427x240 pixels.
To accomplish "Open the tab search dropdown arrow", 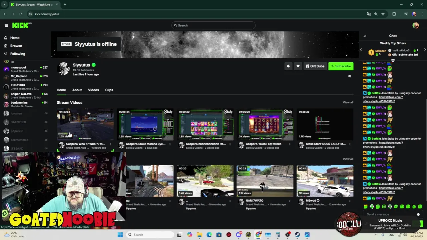I will tap(4, 5).
